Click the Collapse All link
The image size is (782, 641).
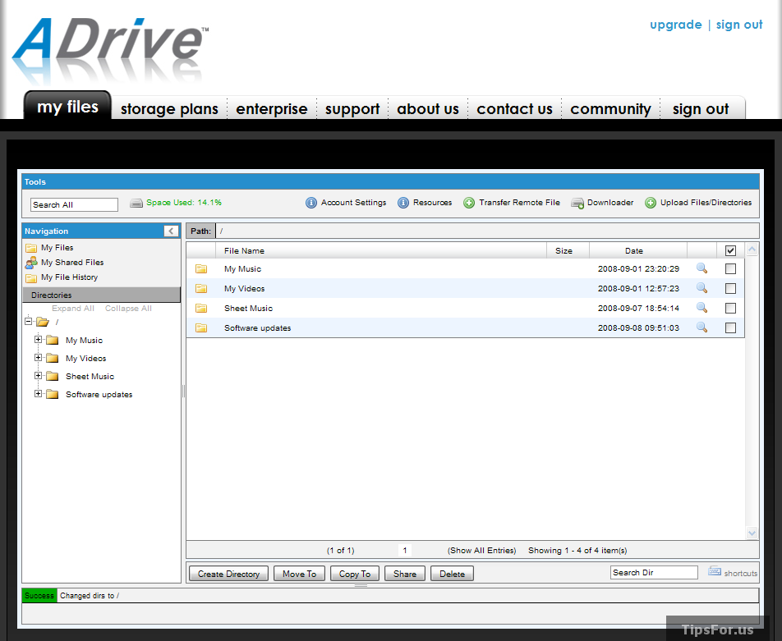point(128,309)
